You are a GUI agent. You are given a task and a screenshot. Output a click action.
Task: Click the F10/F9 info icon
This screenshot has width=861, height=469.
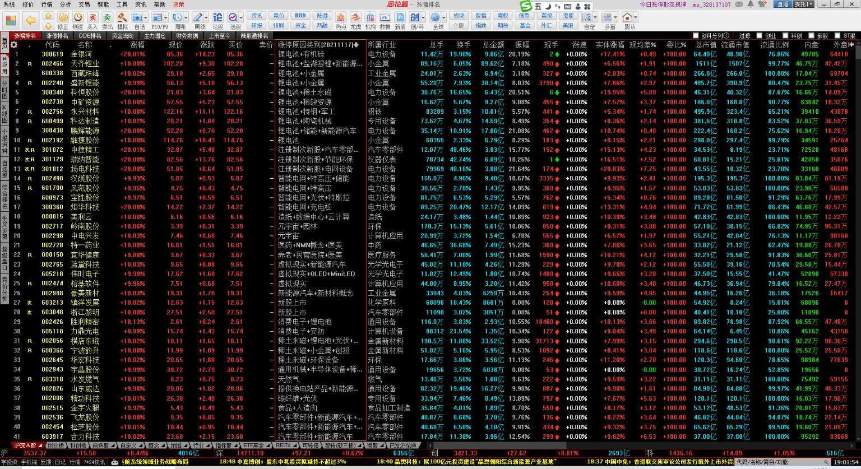(157, 17)
